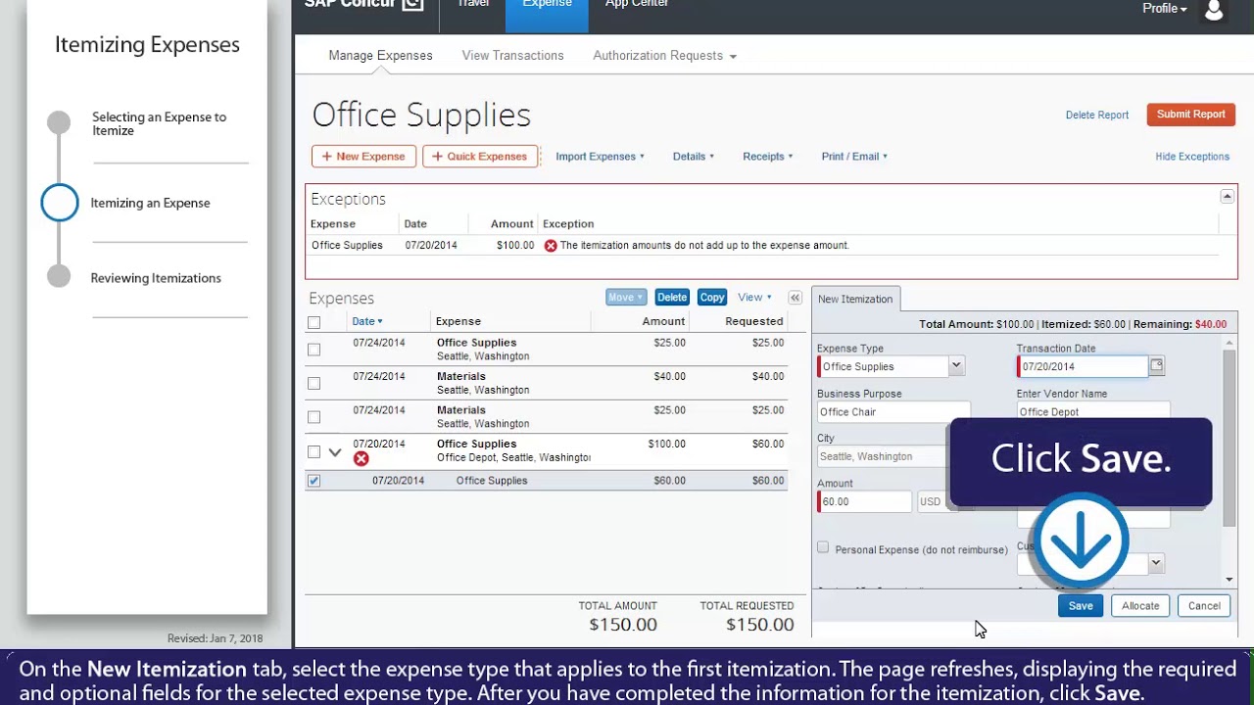Select the $100.00 Office Supplies 07/20 checkbox

(313, 451)
